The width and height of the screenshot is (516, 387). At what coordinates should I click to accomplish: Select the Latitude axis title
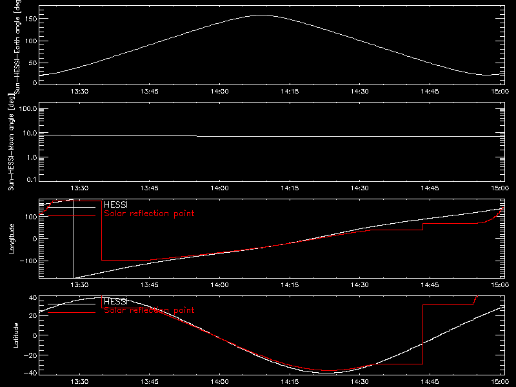(x=15, y=335)
